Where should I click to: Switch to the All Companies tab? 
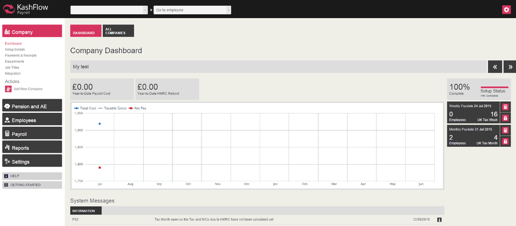tap(118, 31)
